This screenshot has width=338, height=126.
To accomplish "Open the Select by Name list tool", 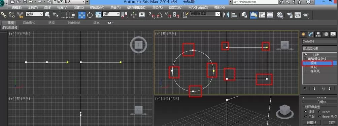I will tap(56, 15).
